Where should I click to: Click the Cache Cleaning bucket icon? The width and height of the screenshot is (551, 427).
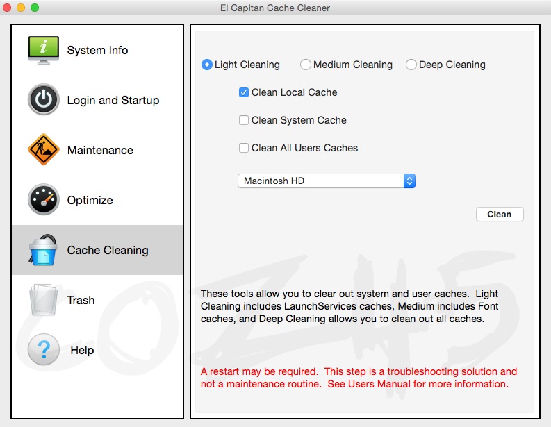44,250
